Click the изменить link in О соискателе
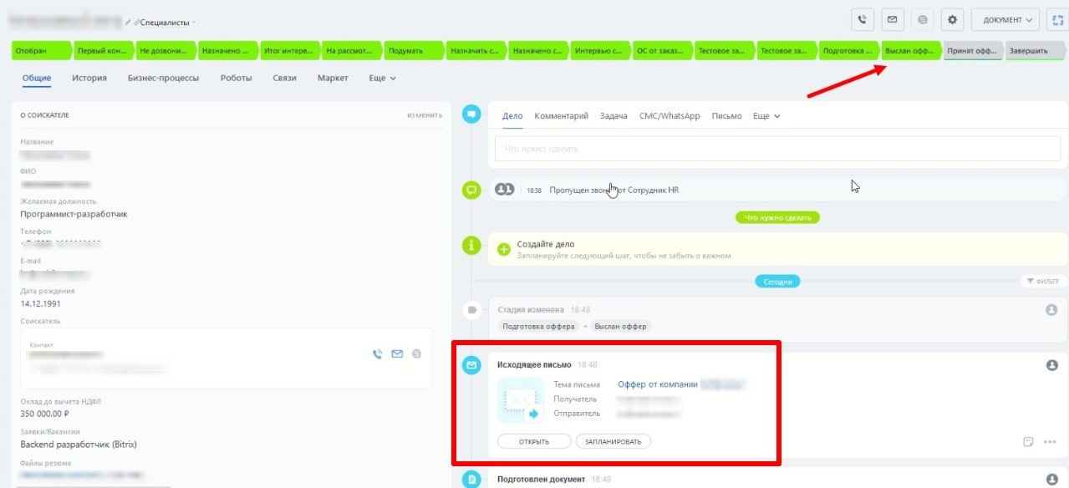Image resolution: width=1069 pixels, height=488 pixels. click(425, 115)
